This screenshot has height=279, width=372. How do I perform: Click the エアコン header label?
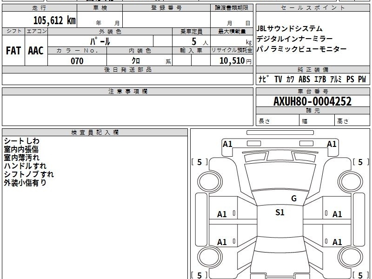pyautogui.click(x=36, y=31)
